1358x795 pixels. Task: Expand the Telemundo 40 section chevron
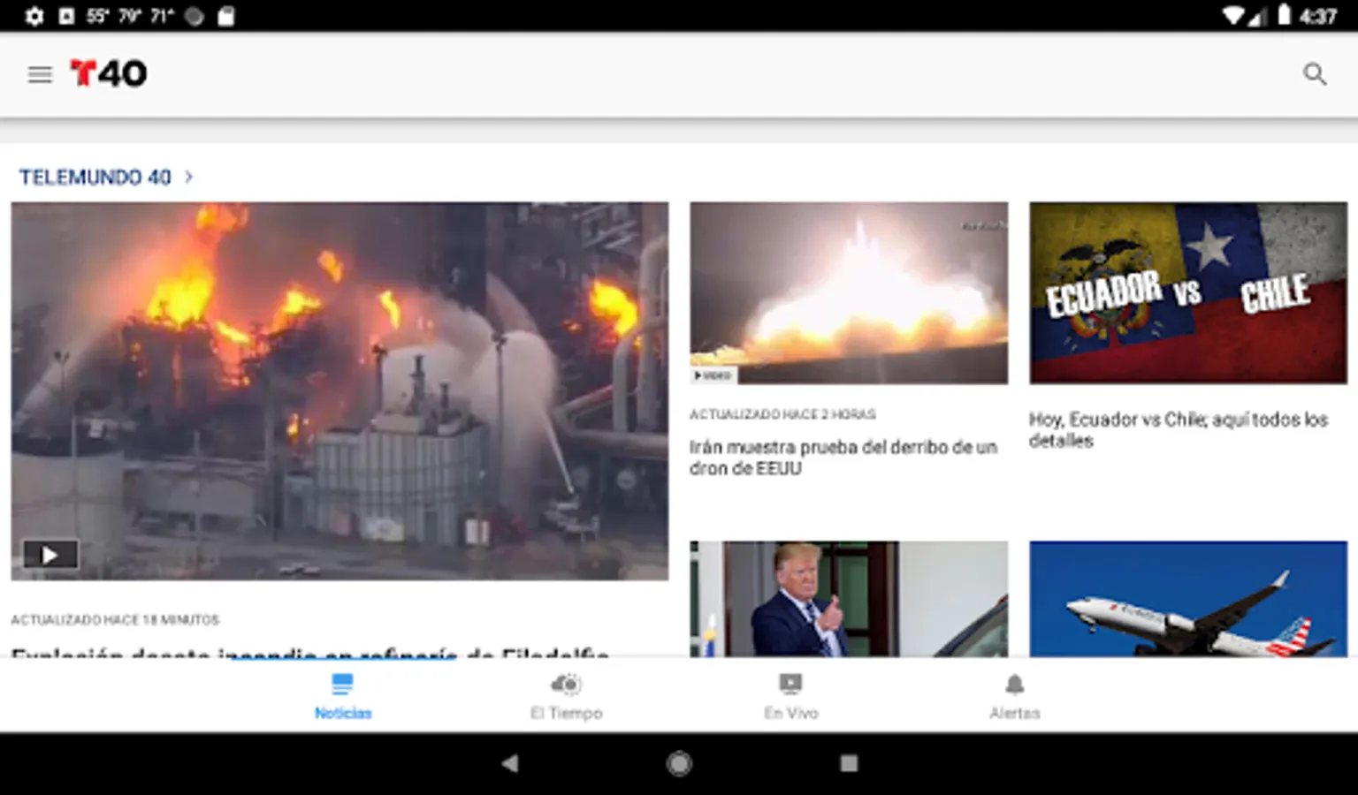[x=188, y=177]
